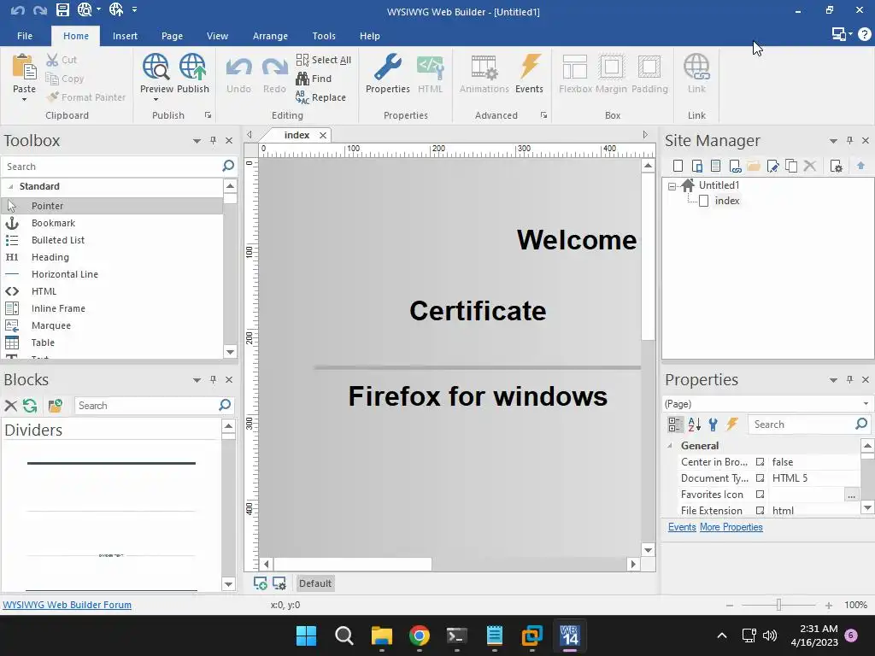Click the edit page pencil icon in Site Manager

(x=772, y=166)
